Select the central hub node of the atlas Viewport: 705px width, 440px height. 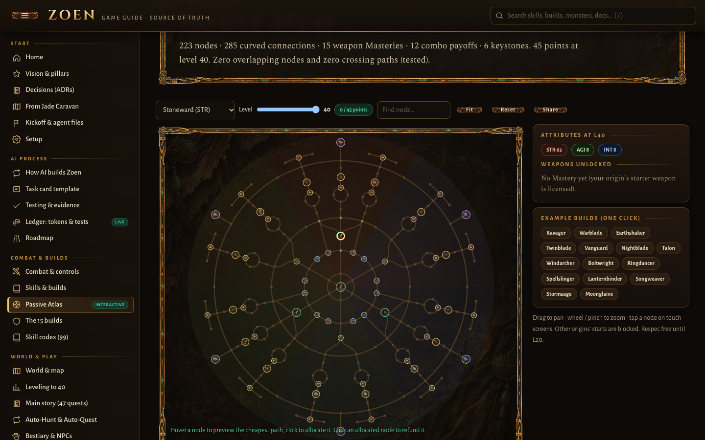tap(341, 287)
